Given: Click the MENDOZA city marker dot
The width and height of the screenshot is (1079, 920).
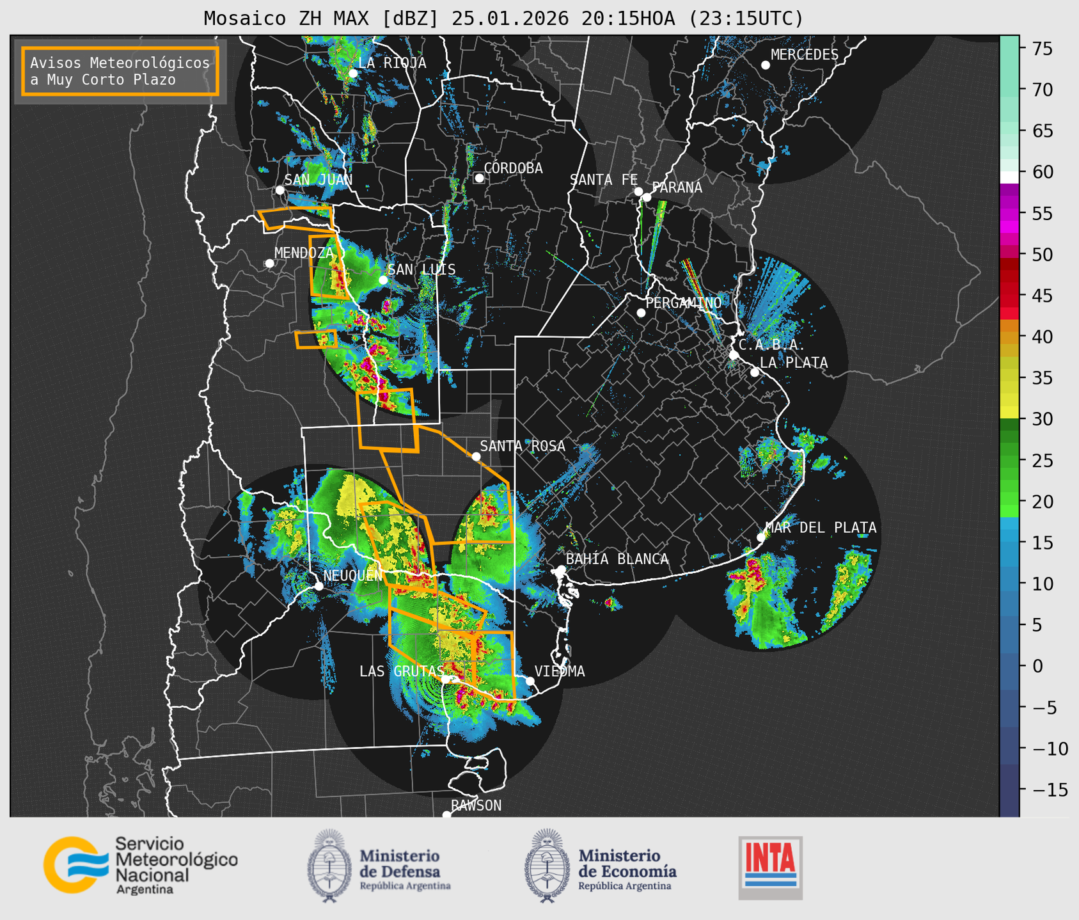Looking at the screenshot, I should point(269,264).
